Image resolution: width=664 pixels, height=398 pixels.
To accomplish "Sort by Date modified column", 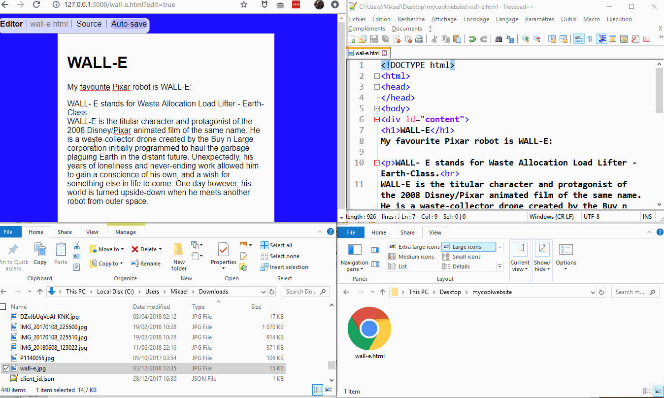I will [x=151, y=307].
